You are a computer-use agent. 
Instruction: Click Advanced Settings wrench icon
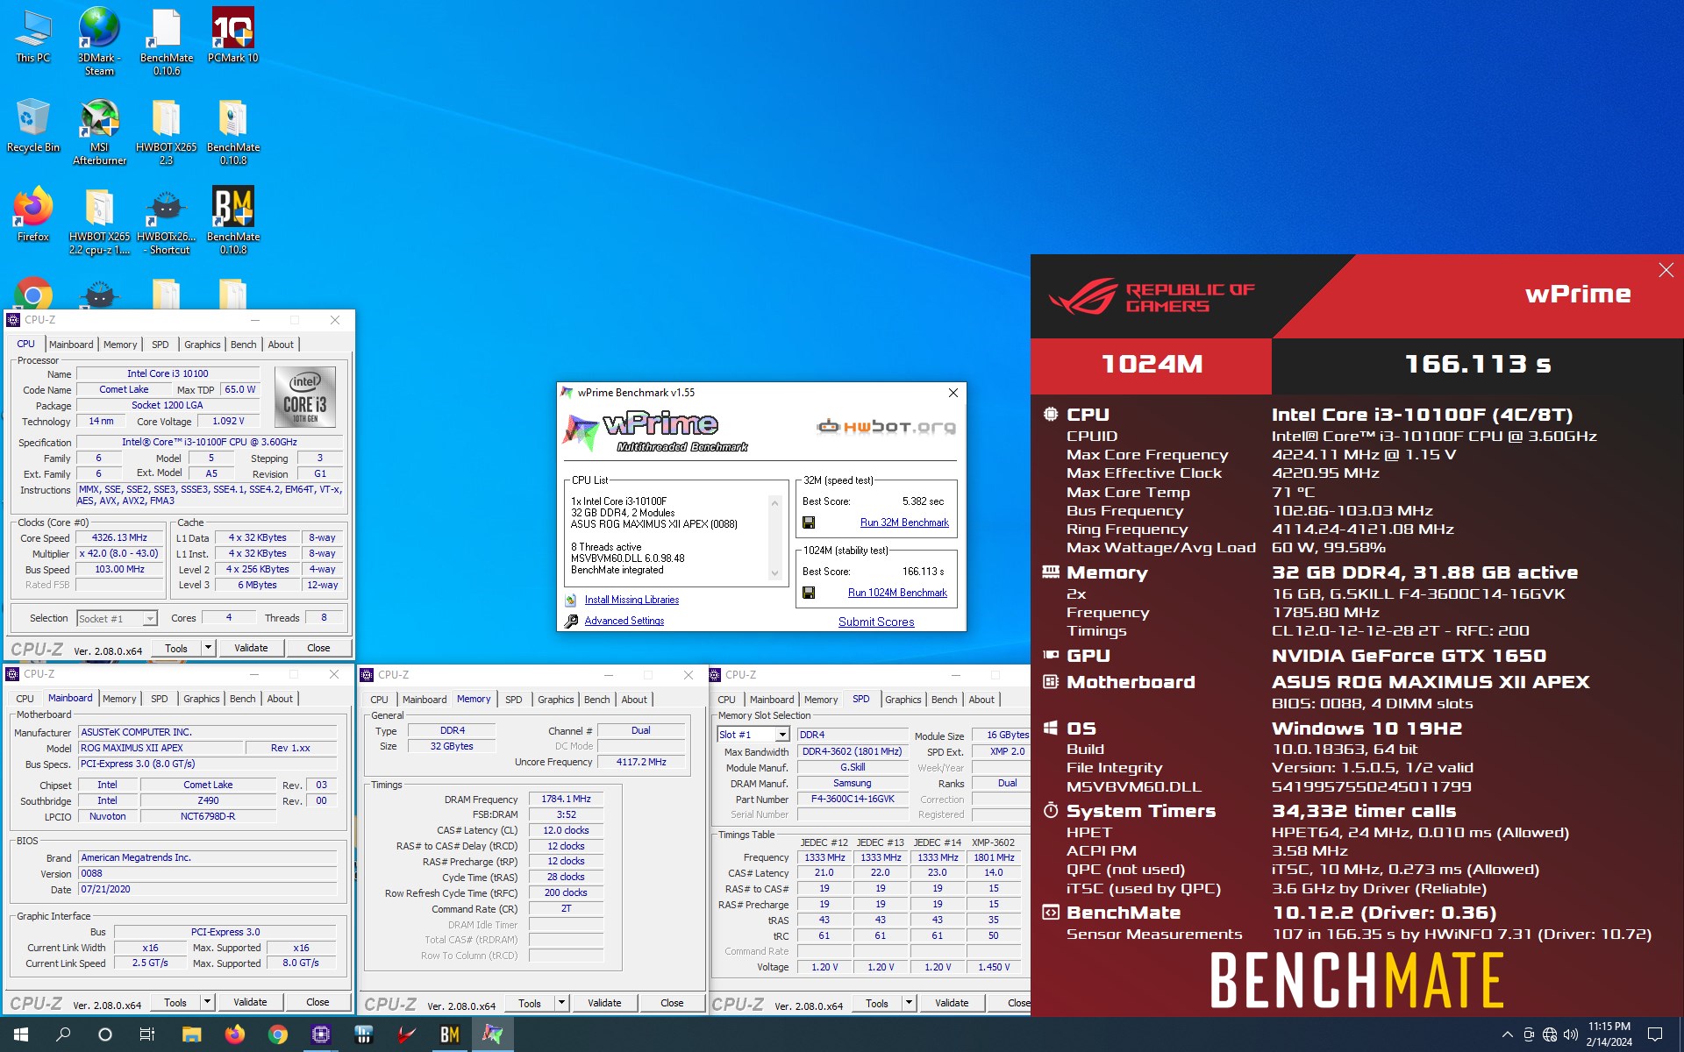pos(571,621)
